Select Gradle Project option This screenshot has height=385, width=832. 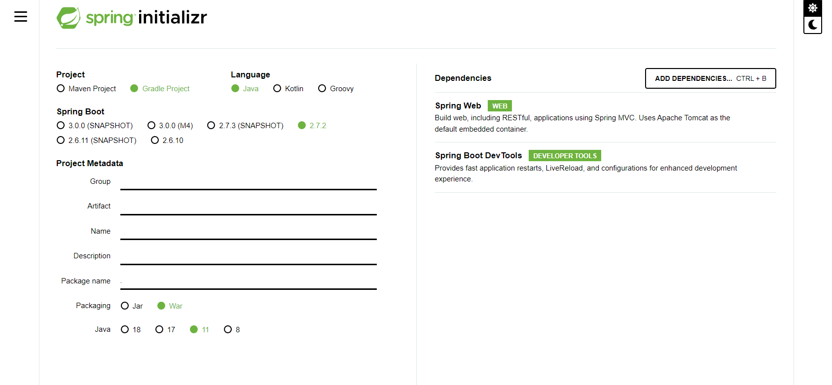coord(160,89)
